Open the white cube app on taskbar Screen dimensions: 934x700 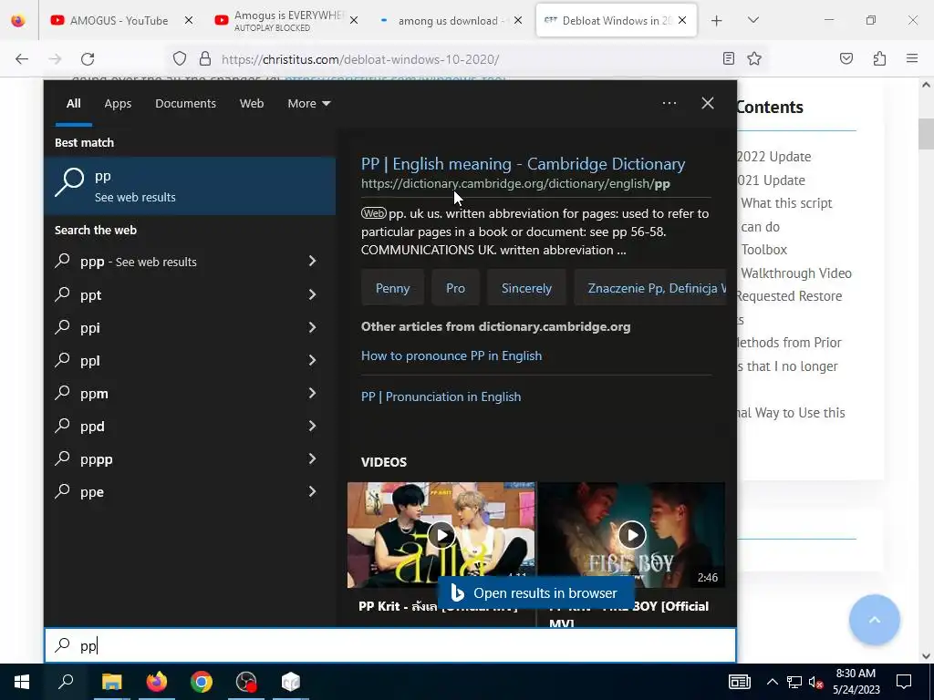click(291, 682)
